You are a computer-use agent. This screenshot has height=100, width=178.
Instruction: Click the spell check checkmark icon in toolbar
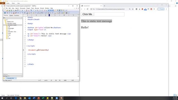point(55,11)
